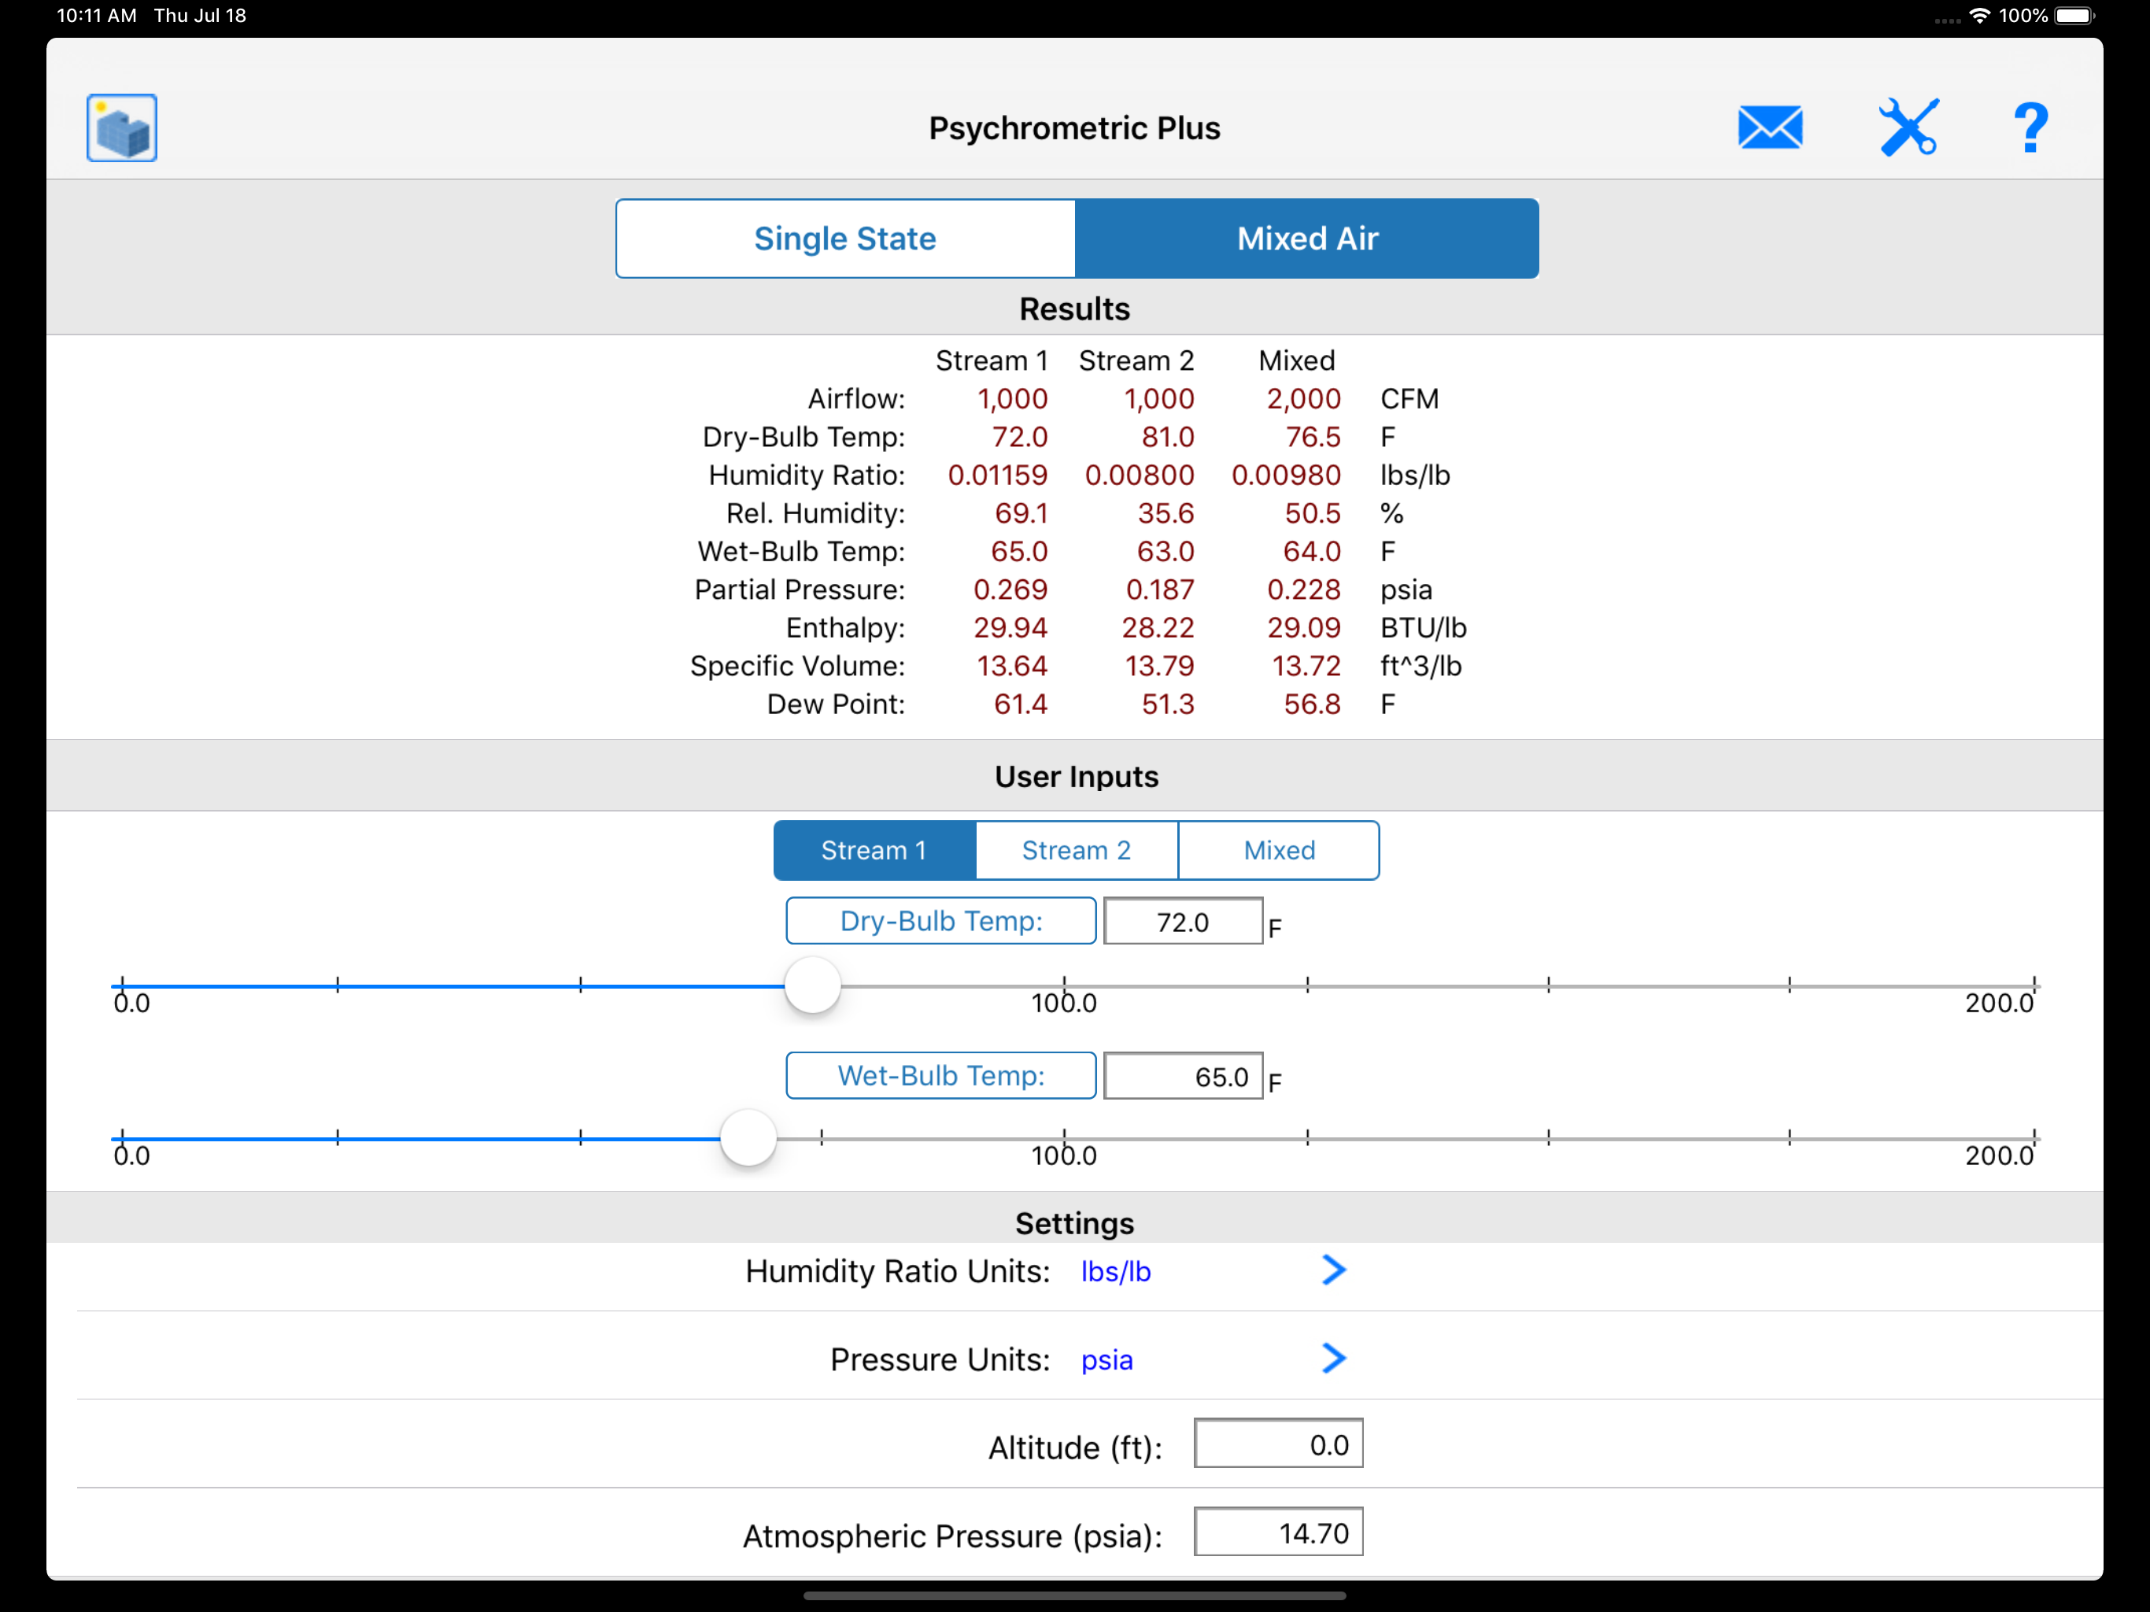Image resolution: width=2150 pixels, height=1612 pixels.
Task: Tap Stream 1 dew point 61.4
Action: [1021, 704]
